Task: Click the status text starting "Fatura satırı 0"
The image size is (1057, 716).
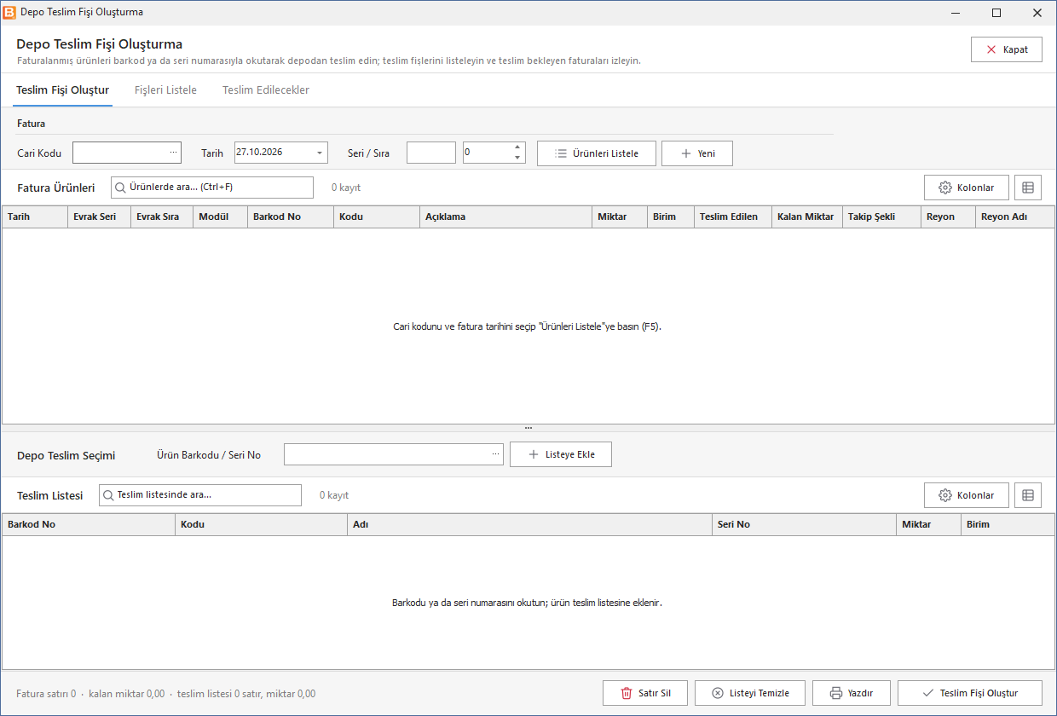Action: coord(166,694)
